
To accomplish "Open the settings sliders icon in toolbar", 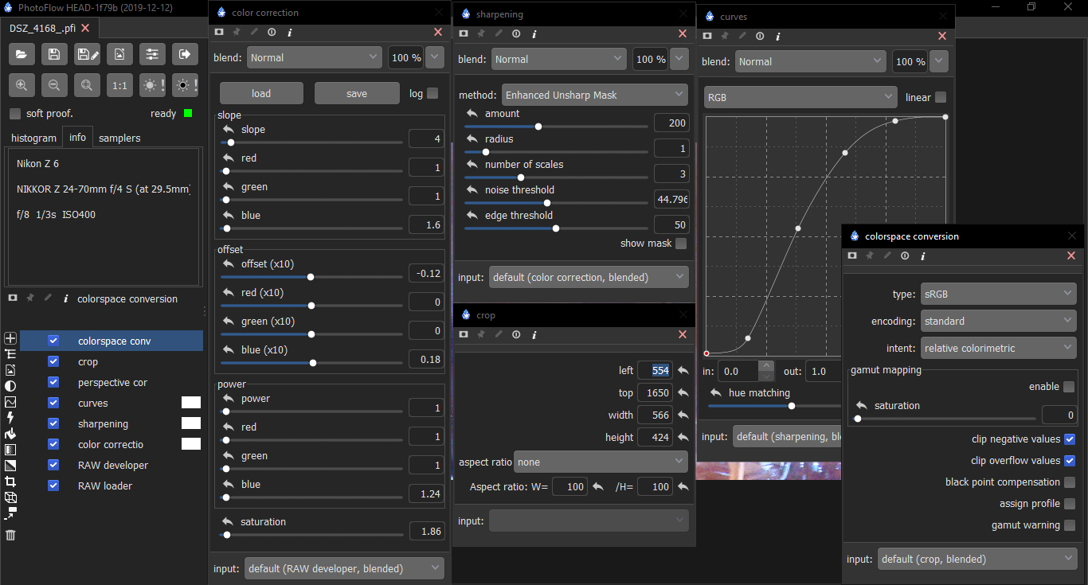I will click(152, 54).
